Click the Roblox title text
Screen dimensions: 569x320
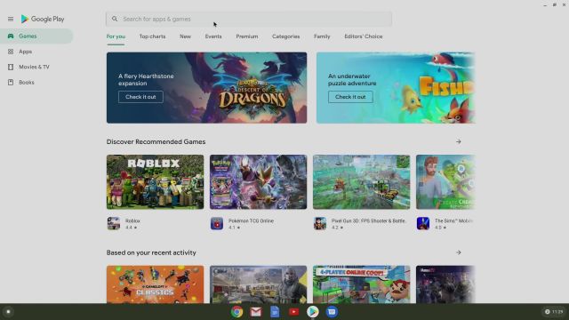132,220
